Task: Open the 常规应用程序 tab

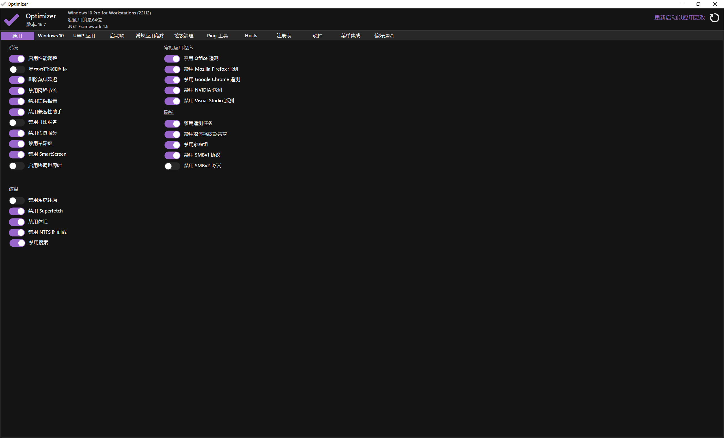Action: [x=150, y=36]
